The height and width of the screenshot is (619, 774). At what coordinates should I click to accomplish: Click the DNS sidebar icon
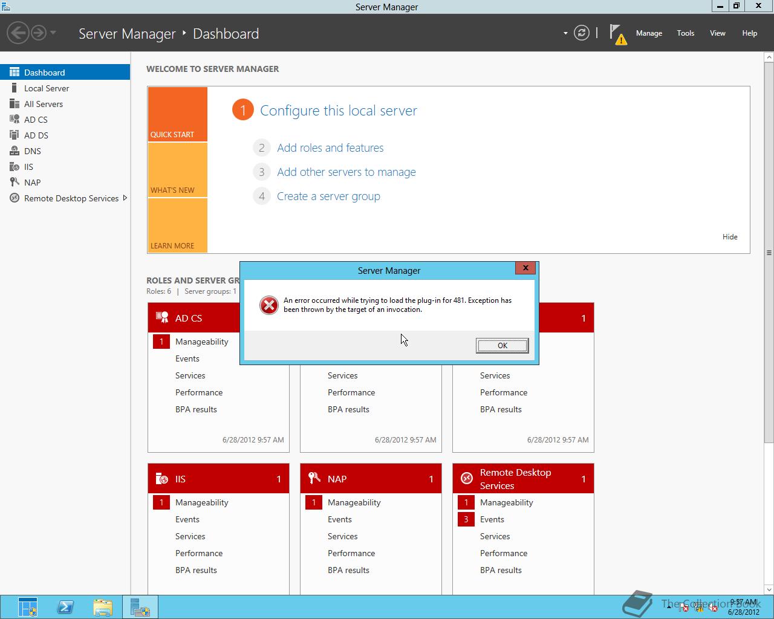[x=15, y=151]
